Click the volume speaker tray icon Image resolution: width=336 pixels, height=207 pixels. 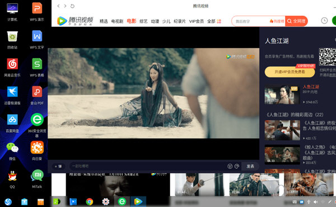[315, 202]
